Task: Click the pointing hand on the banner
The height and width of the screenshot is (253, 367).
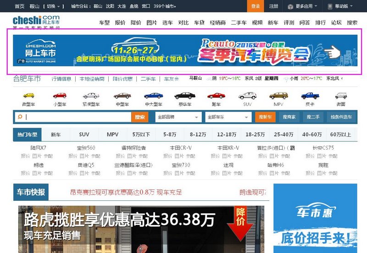Action: pyautogui.click(x=332, y=52)
